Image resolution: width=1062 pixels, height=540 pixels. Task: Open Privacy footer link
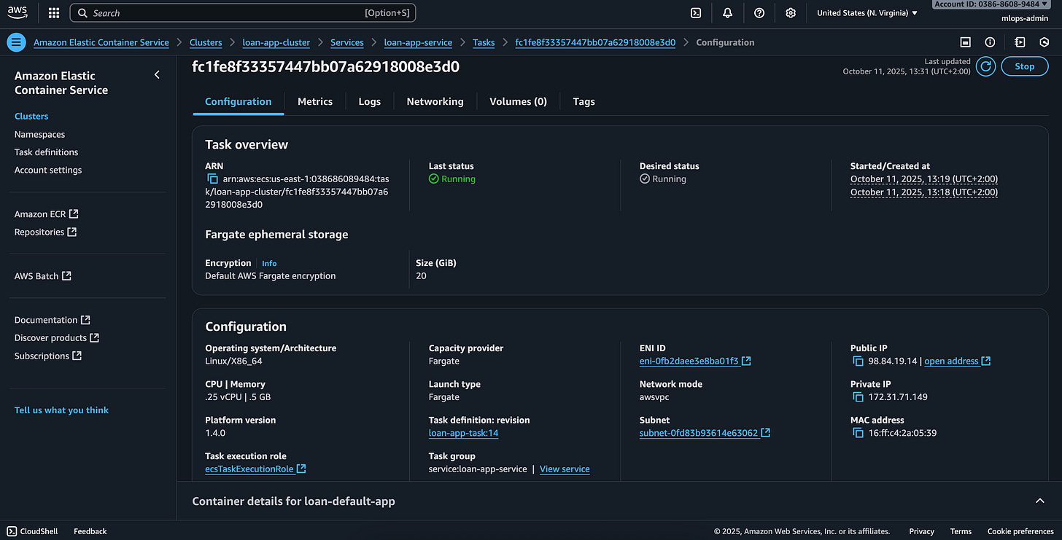[922, 531]
